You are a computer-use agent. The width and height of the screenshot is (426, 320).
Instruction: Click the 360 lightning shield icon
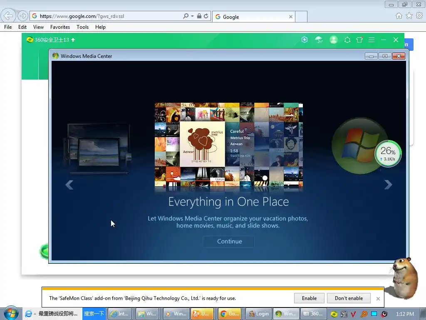305,40
